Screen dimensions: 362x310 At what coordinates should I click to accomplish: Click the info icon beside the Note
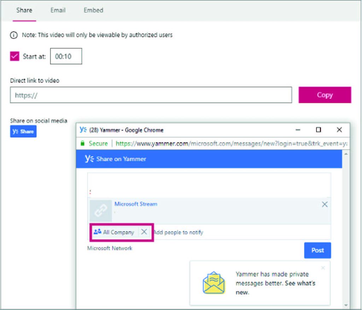pos(14,35)
